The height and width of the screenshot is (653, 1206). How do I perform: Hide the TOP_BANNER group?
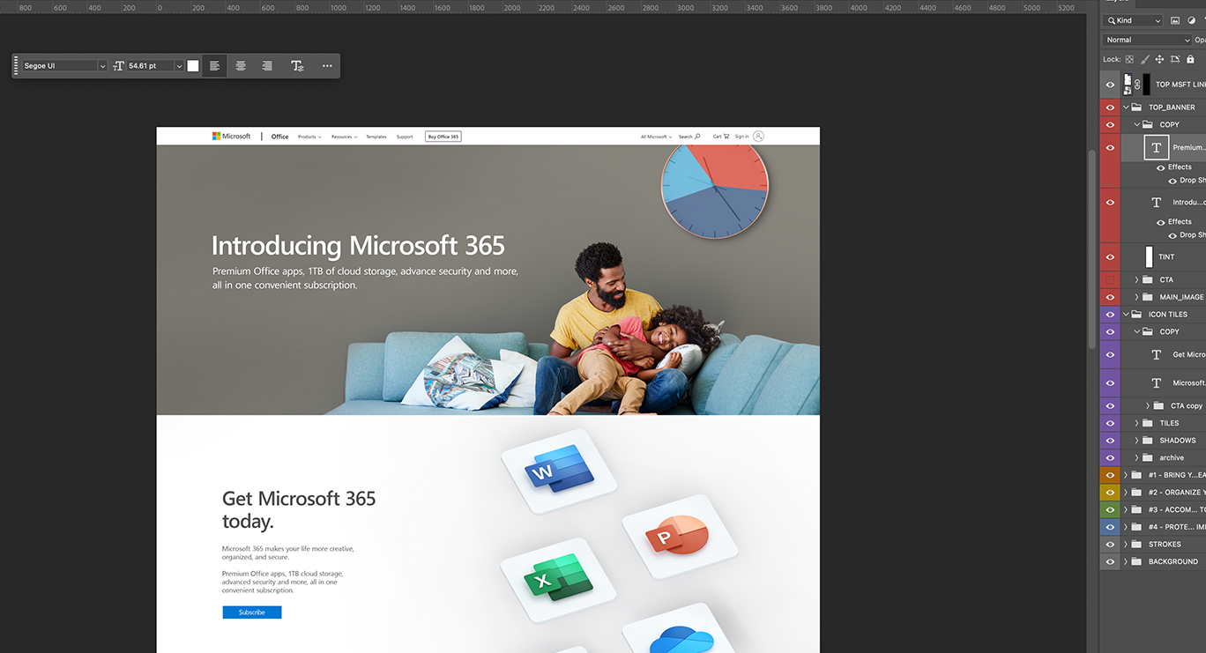pos(1110,107)
